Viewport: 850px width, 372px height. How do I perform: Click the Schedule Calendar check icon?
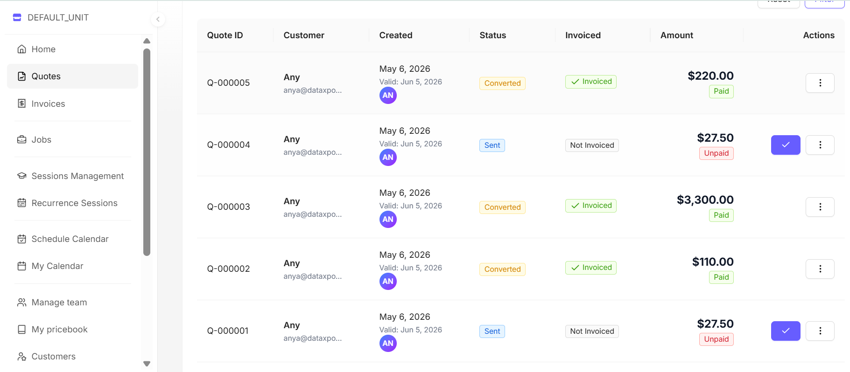coord(21,239)
